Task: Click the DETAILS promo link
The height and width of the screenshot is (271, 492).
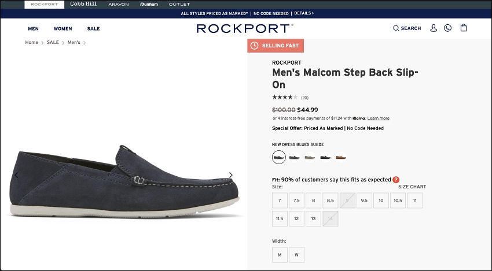Action: [x=304, y=13]
